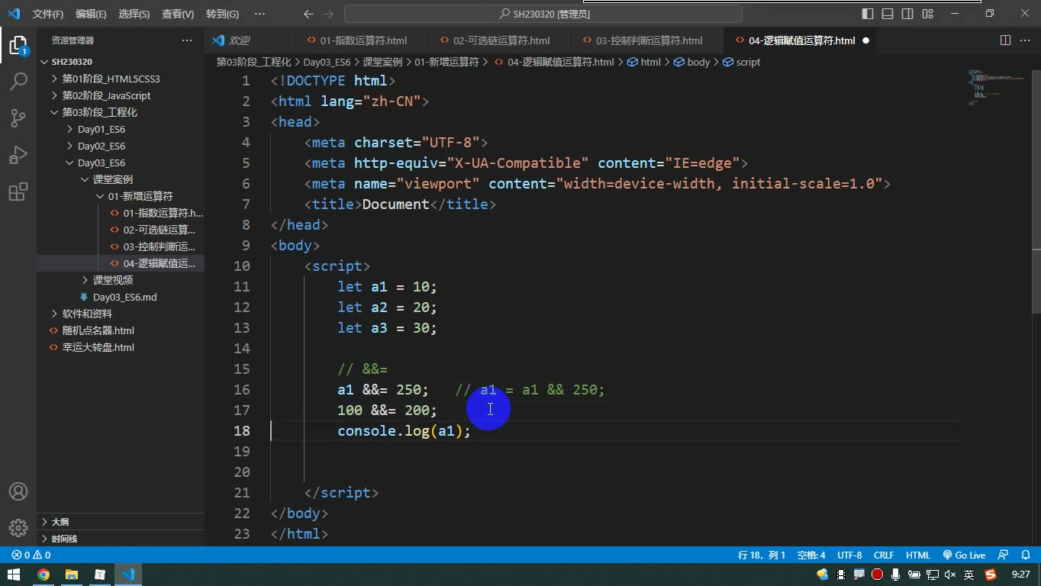The height and width of the screenshot is (586, 1041).
Task: Click the navigate back arrow
Action: coord(308,14)
